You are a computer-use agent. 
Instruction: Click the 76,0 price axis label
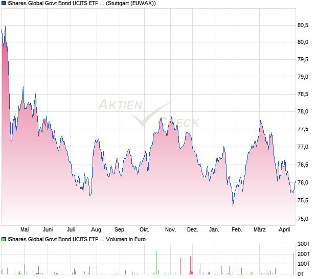303,182
